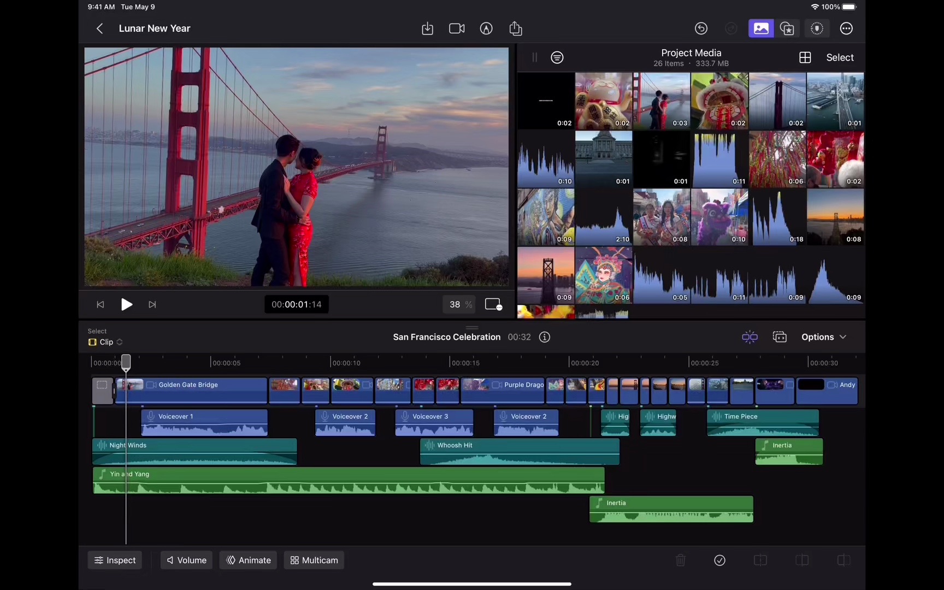This screenshot has height=590, width=944.
Task: Open sort and filter options in Project Media
Action: 557,57
